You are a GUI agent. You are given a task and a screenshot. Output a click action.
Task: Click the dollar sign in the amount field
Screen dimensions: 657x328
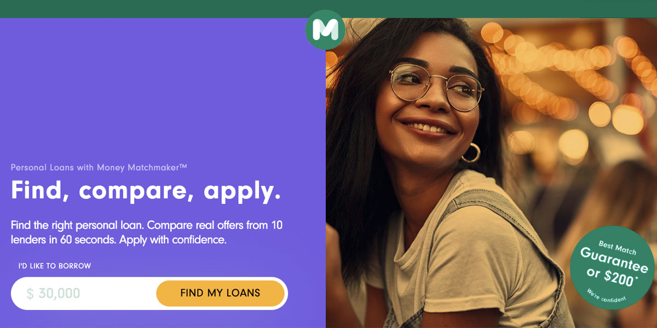click(30, 294)
